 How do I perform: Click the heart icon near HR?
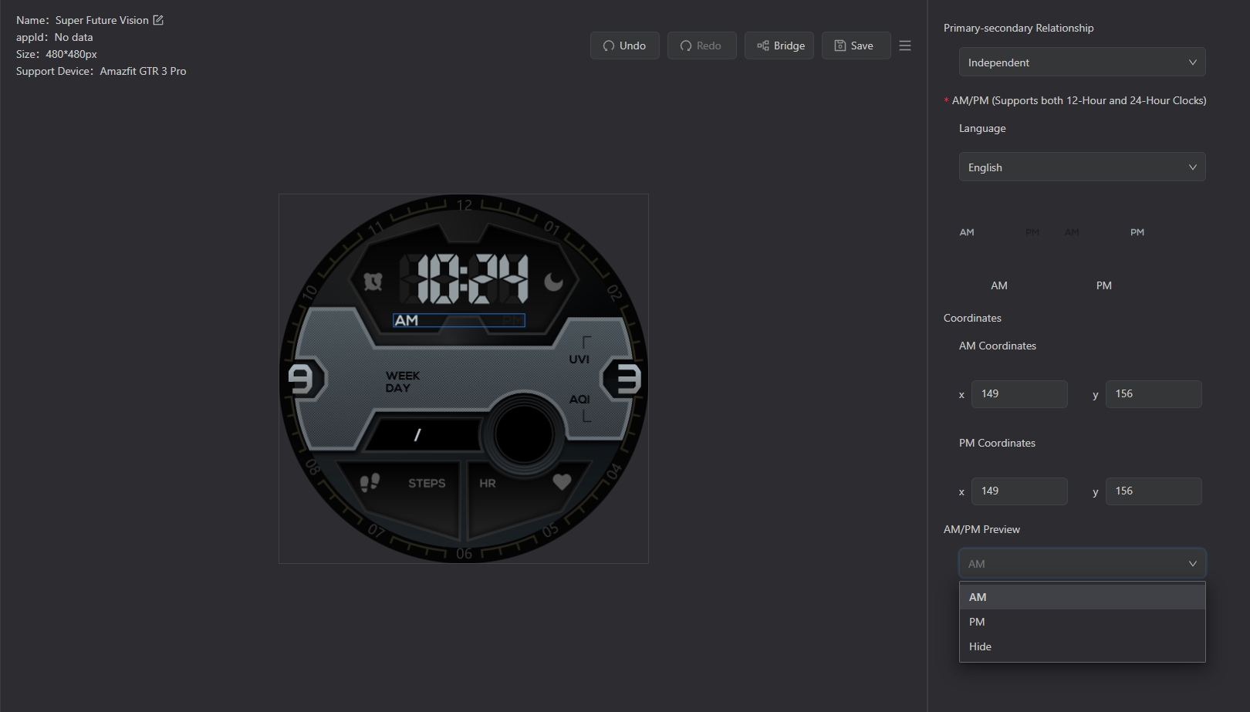pyautogui.click(x=562, y=482)
